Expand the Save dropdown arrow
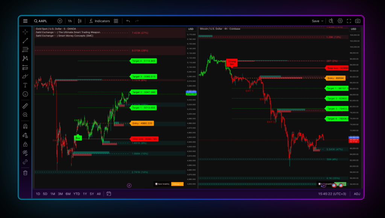The width and height of the screenshot is (385, 218). [322, 21]
